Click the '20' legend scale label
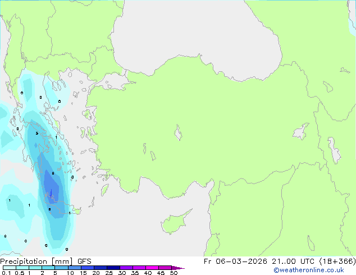 pyautogui.click(x=96, y=273)
